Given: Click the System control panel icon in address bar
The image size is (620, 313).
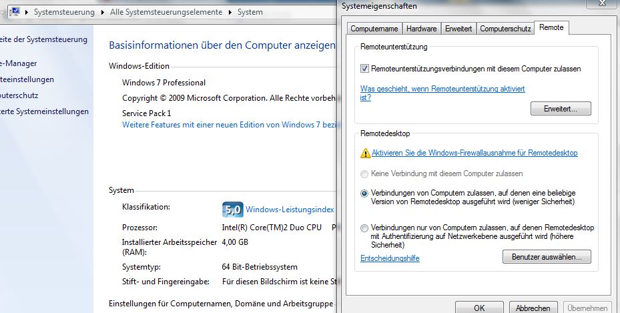Looking at the screenshot, I should tap(15, 12).
